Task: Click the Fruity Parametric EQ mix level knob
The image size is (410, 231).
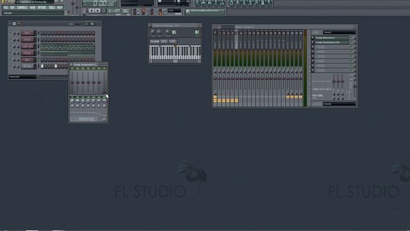Action: tap(355, 42)
